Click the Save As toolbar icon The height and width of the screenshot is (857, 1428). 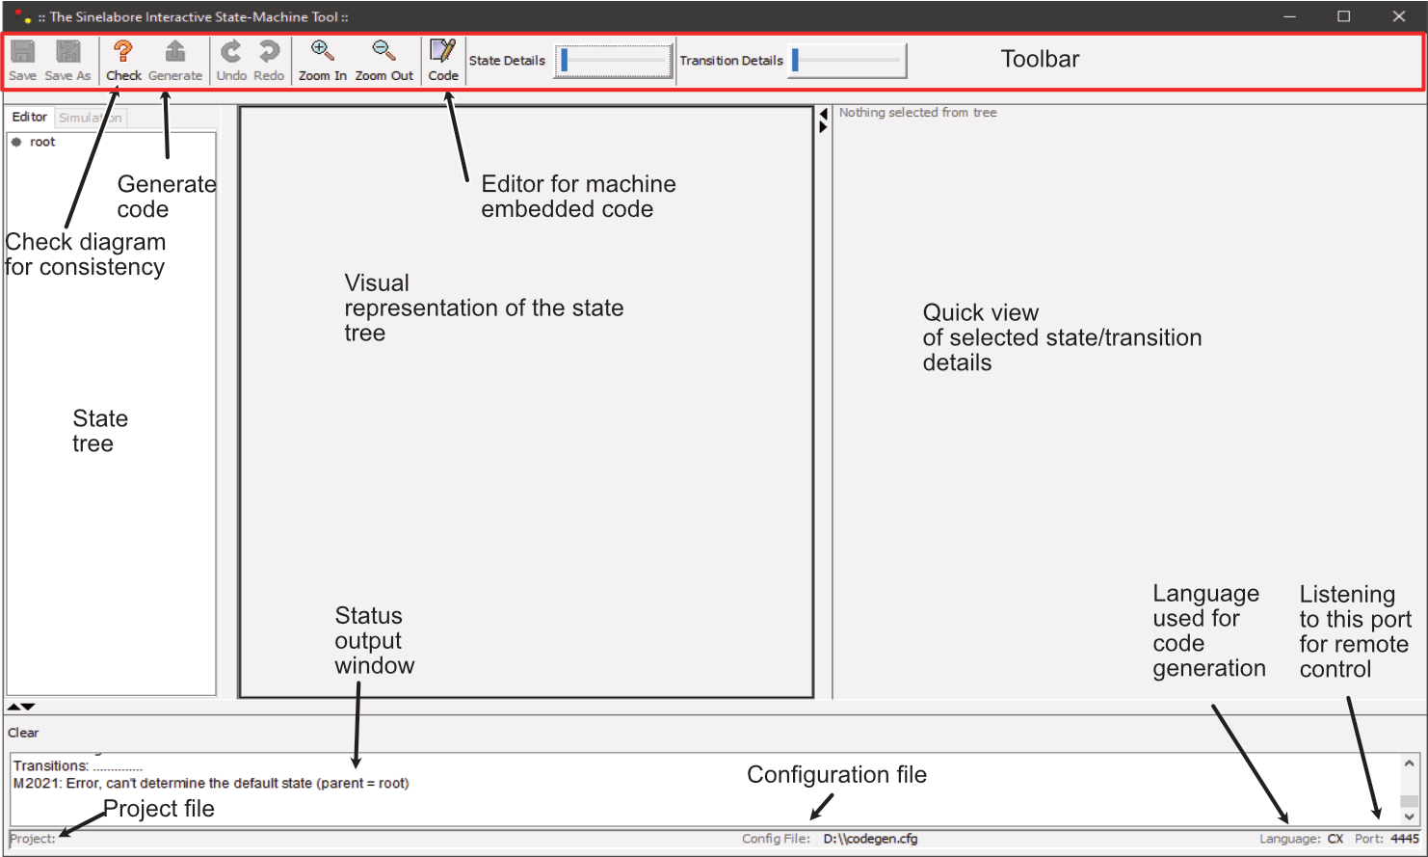pyautogui.click(x=67, y=53)
